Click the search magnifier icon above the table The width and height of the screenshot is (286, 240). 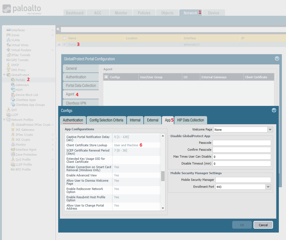58,29
